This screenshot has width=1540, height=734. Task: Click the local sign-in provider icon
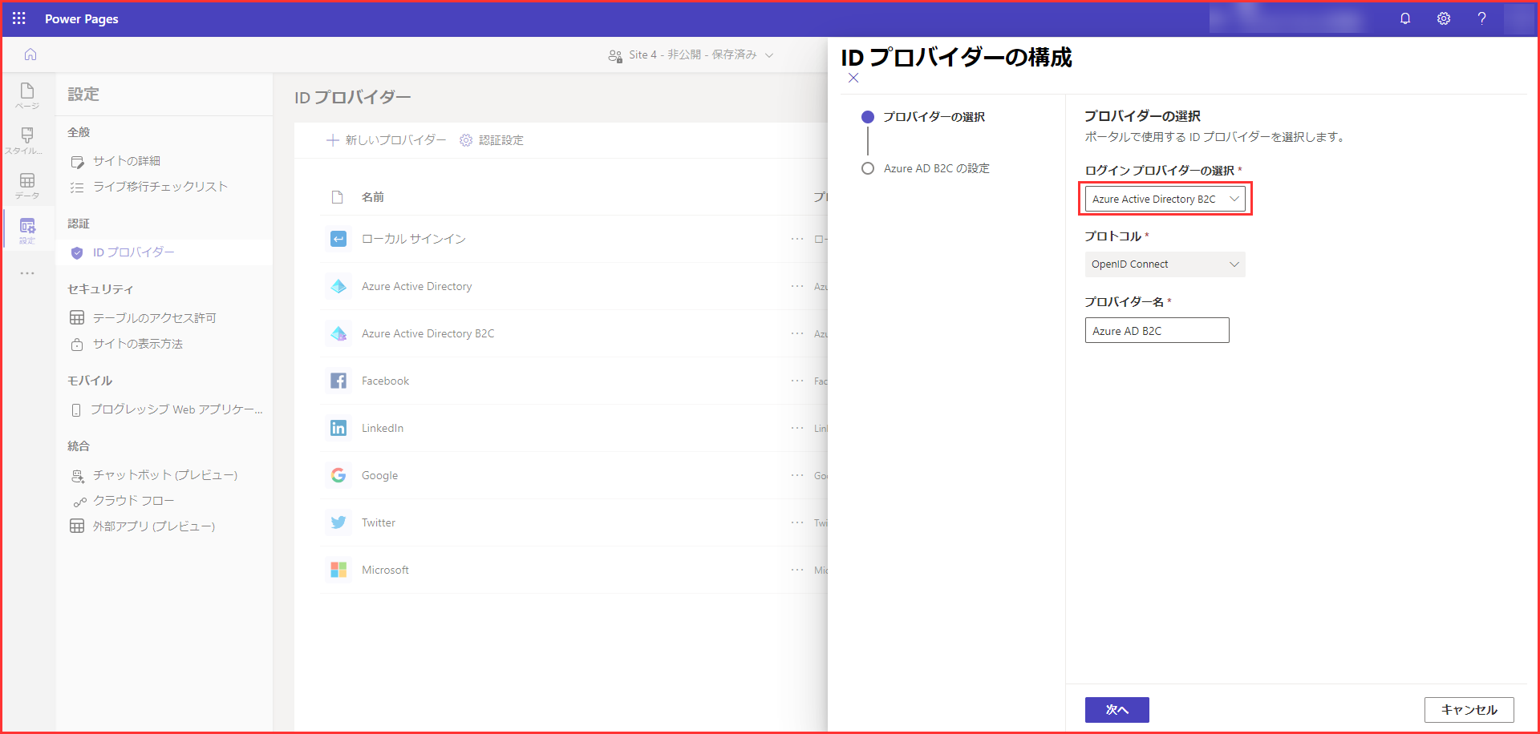(x=338, y=239)
